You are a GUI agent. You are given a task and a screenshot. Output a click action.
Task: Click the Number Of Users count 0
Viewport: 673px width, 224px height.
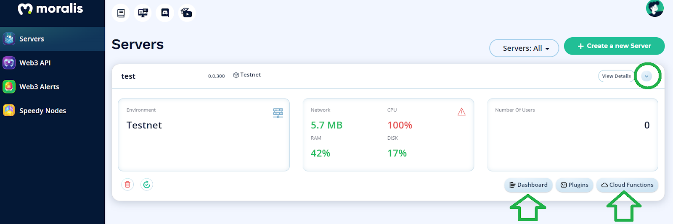[647, 125]
